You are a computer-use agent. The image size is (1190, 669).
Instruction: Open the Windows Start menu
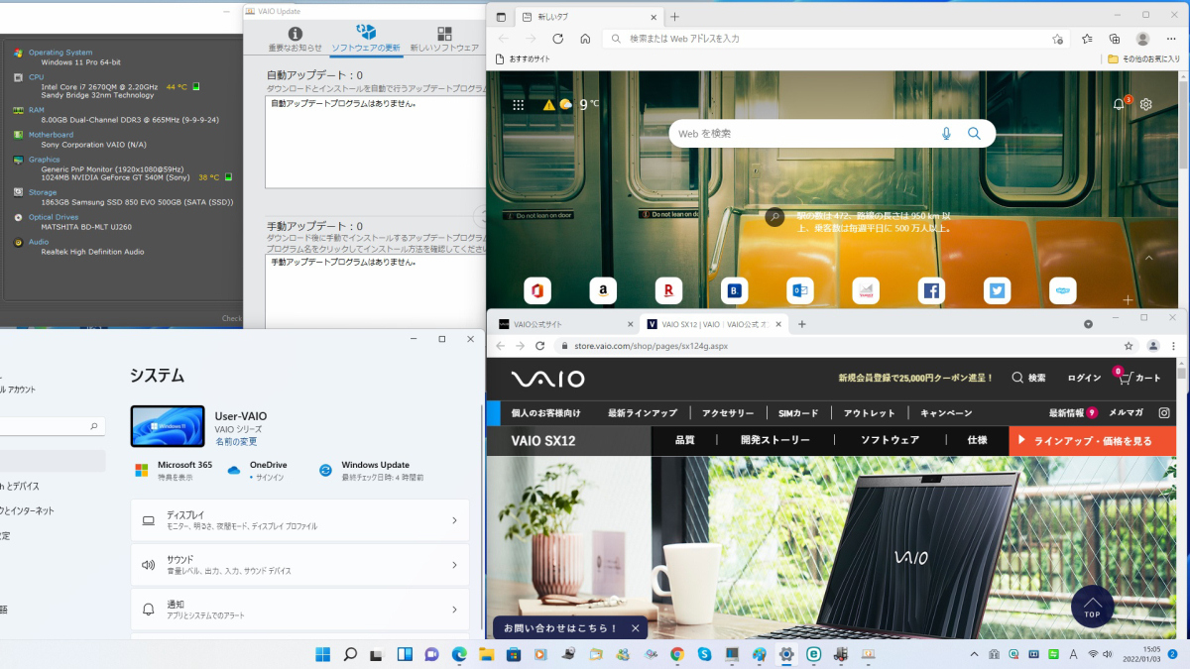point(323,654)
